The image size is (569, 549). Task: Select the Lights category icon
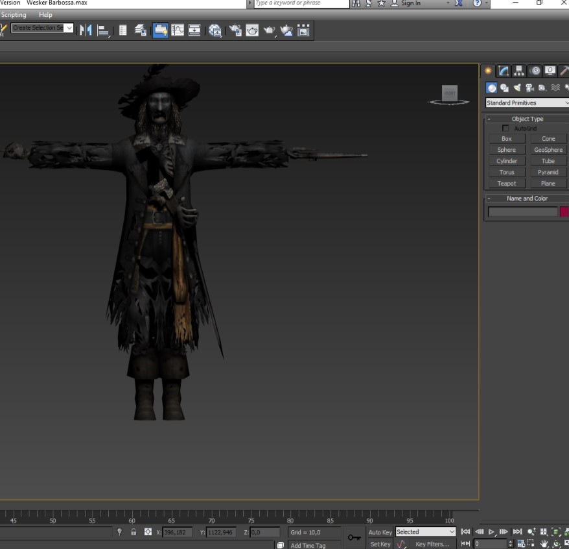click(x=517, y=88)
